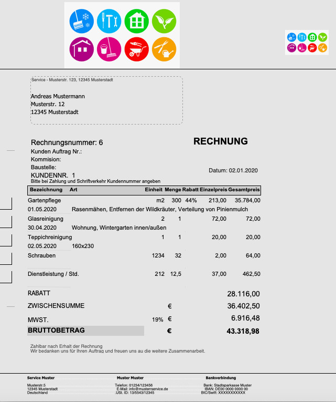
Task: Click the subtotal 36.402,50
Action: point(243,306)
